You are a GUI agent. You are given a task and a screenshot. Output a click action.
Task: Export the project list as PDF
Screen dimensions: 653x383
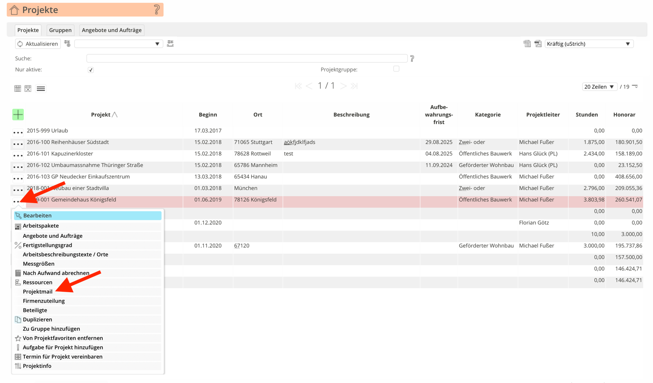(x=538, y=44)
